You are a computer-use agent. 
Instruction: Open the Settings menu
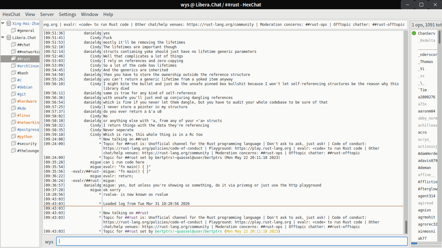68,14
